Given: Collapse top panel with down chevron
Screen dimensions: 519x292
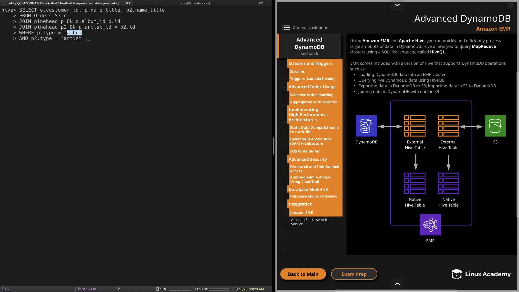Looking at the screenshot, I should point(397,5).
